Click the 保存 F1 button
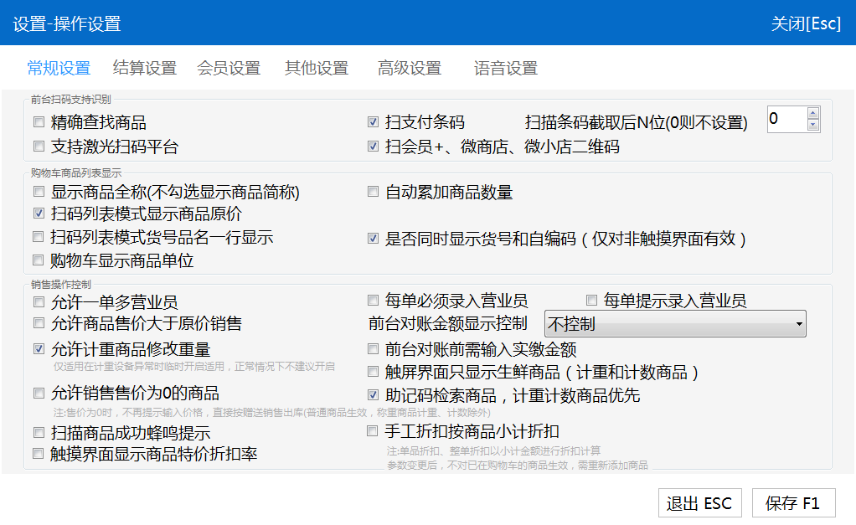The image size is (856, 525). coord(792,503)
